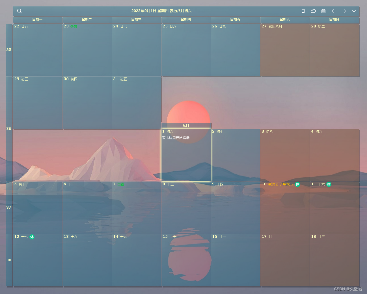The width and height of the screenshot is (367, 294).
Task: Select week number 38
Action: point(9,260)
